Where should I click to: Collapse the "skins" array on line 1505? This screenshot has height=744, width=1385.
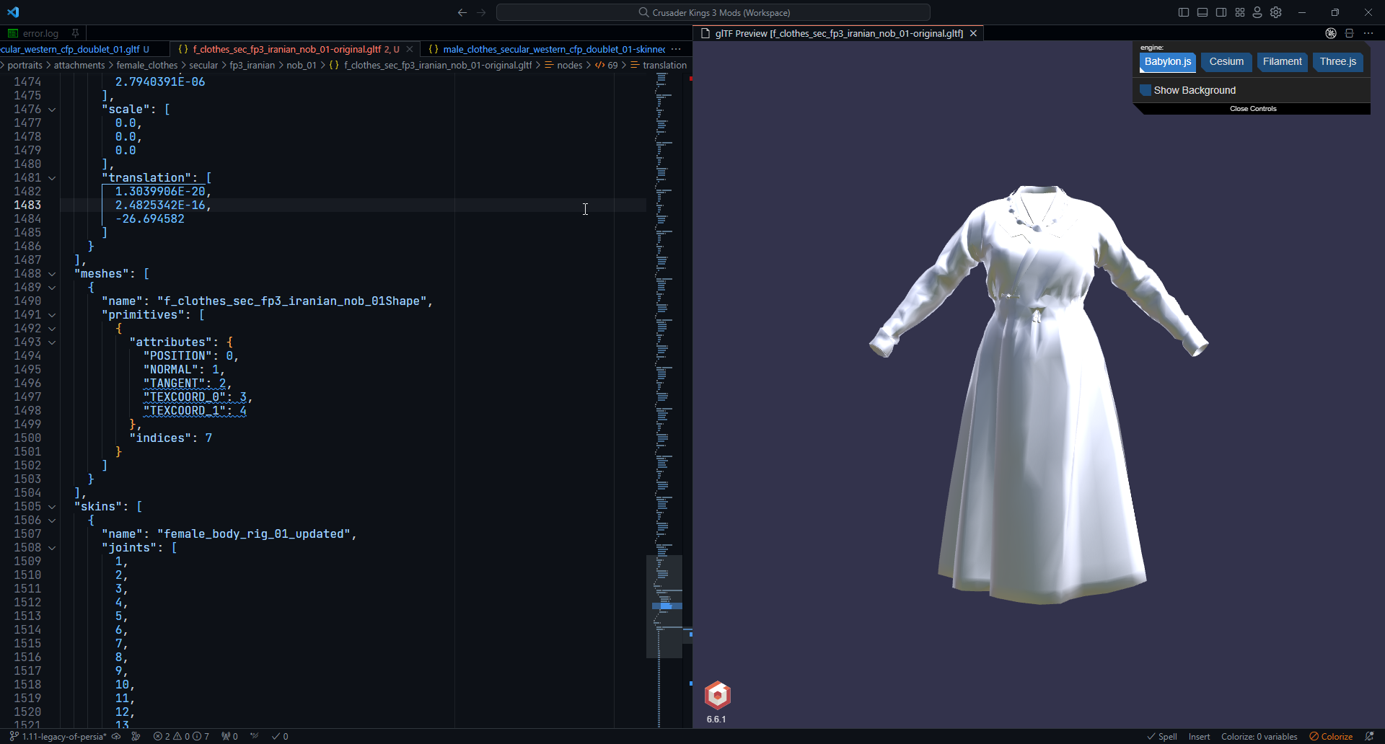52,507
